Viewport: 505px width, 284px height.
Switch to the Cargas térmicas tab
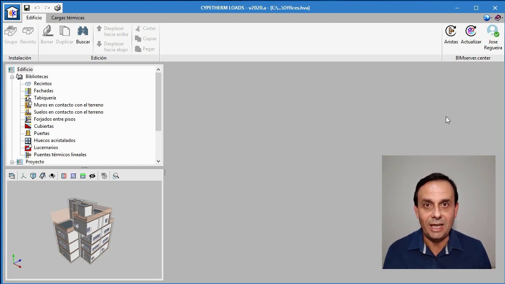(x=68, y=18)
